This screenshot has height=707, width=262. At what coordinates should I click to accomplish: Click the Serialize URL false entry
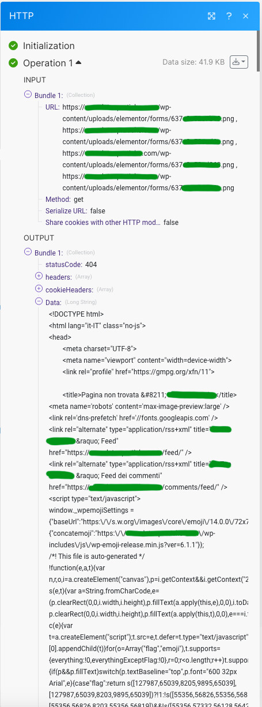[75, 210]
